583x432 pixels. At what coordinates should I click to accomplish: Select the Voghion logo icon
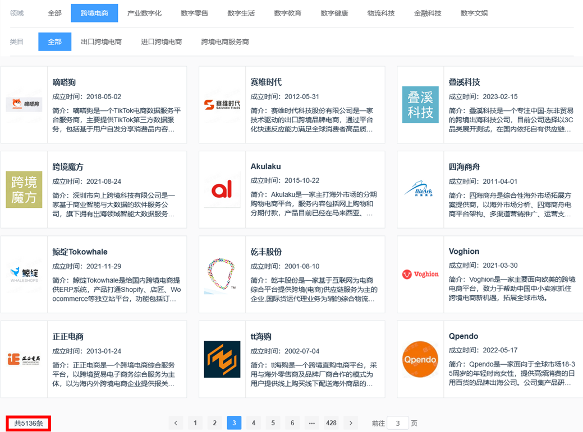pos(421,274)
